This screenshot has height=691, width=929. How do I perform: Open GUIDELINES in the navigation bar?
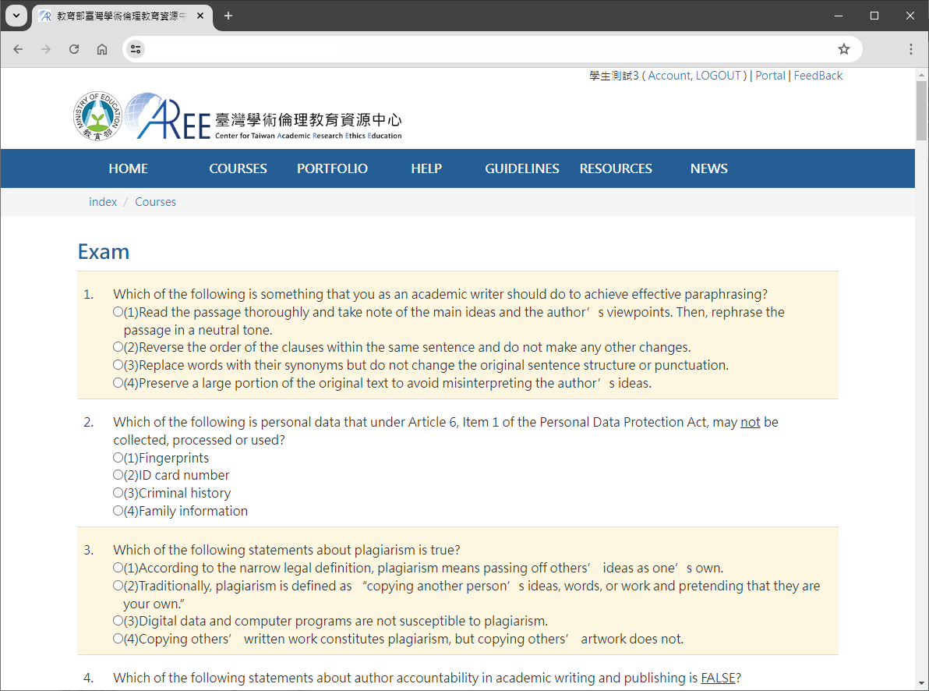[522, 168]
